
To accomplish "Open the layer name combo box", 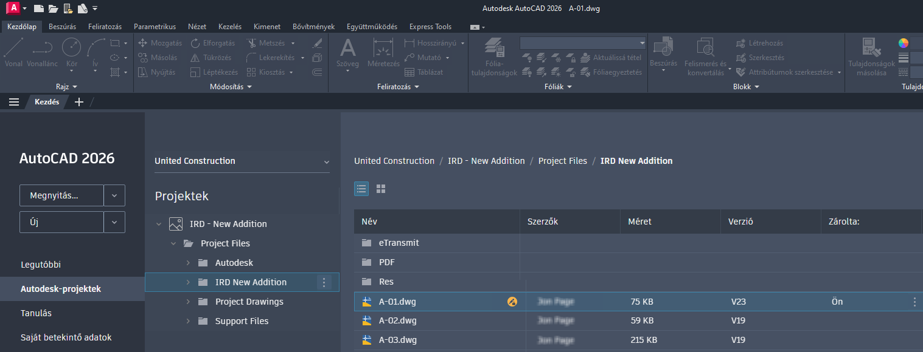I will click(x=583, y=43).
